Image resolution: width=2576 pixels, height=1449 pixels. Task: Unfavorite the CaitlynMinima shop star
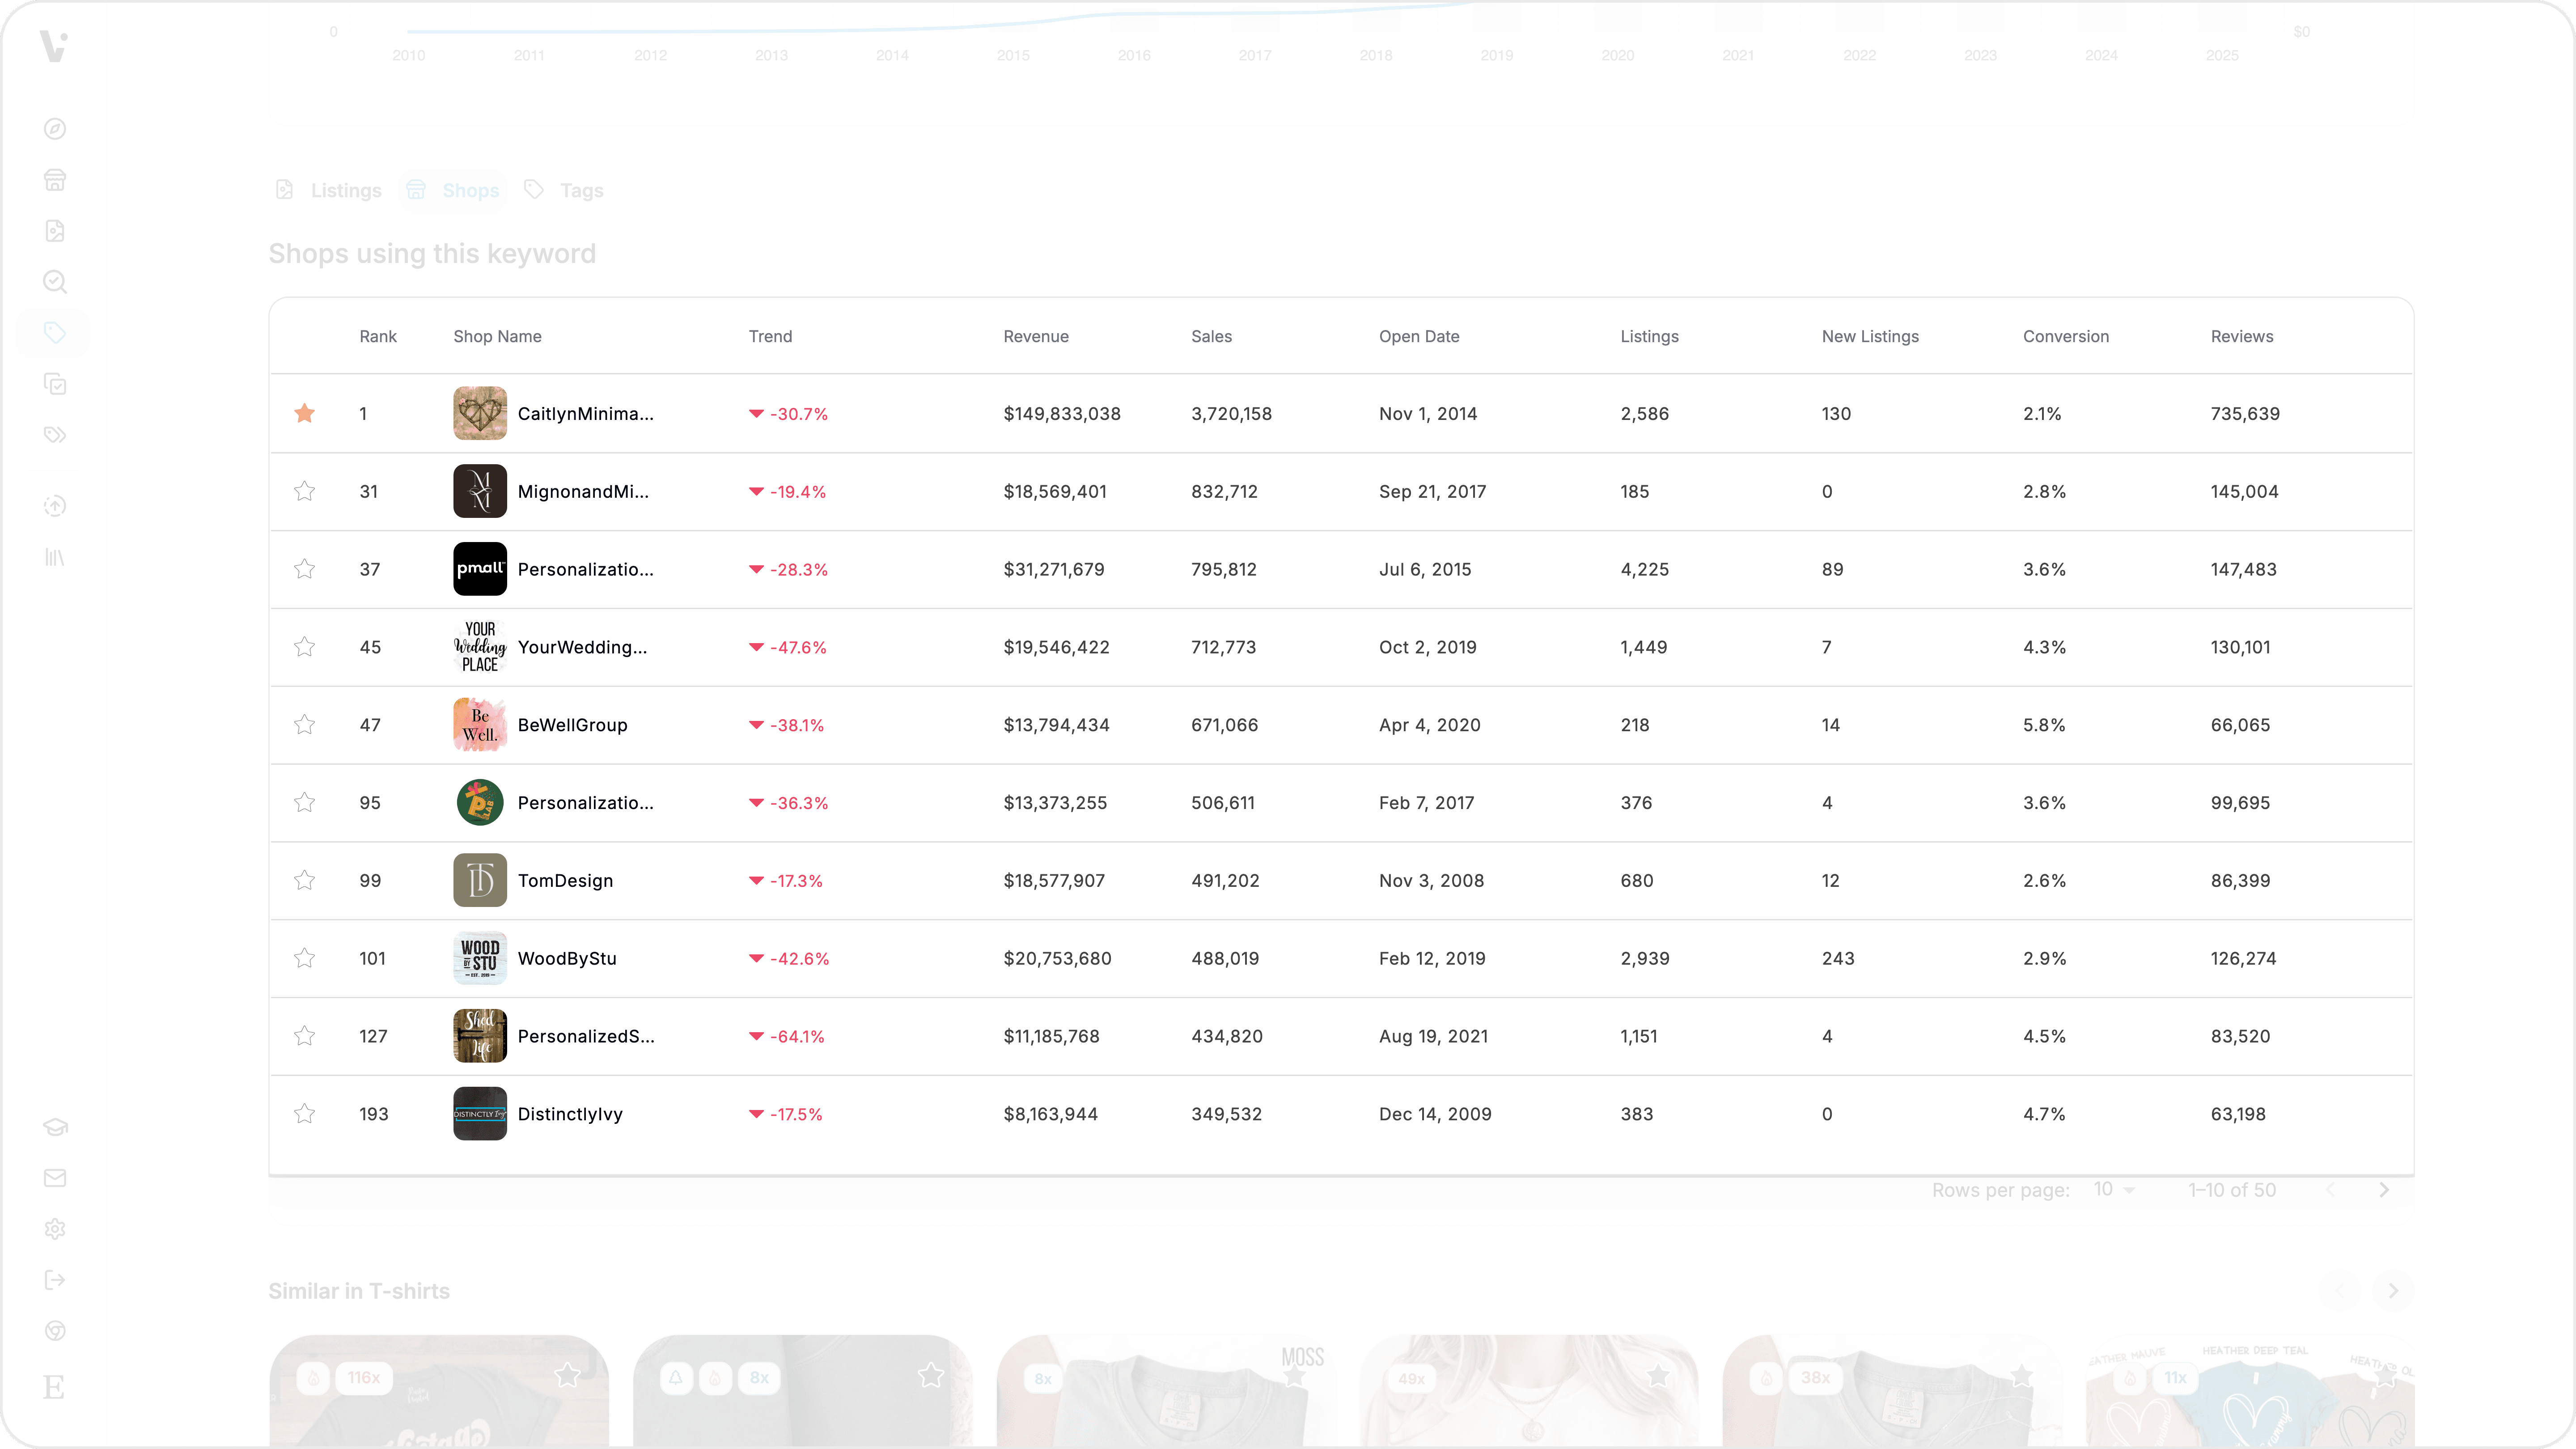(x=305, y=413)
